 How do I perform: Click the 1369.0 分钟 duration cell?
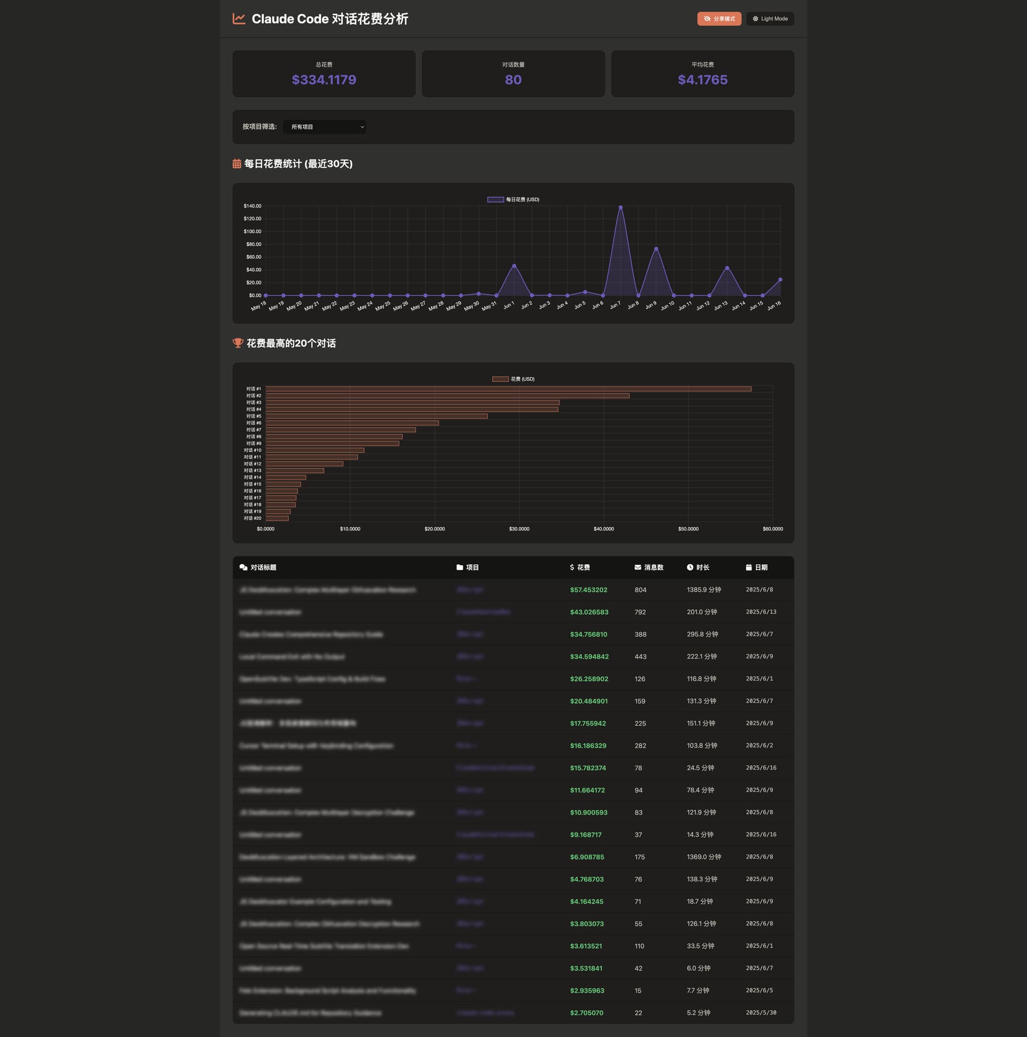click(704, 857)
